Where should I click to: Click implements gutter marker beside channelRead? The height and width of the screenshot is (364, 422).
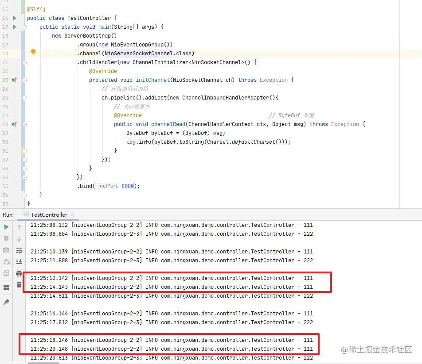pos(14,124)
